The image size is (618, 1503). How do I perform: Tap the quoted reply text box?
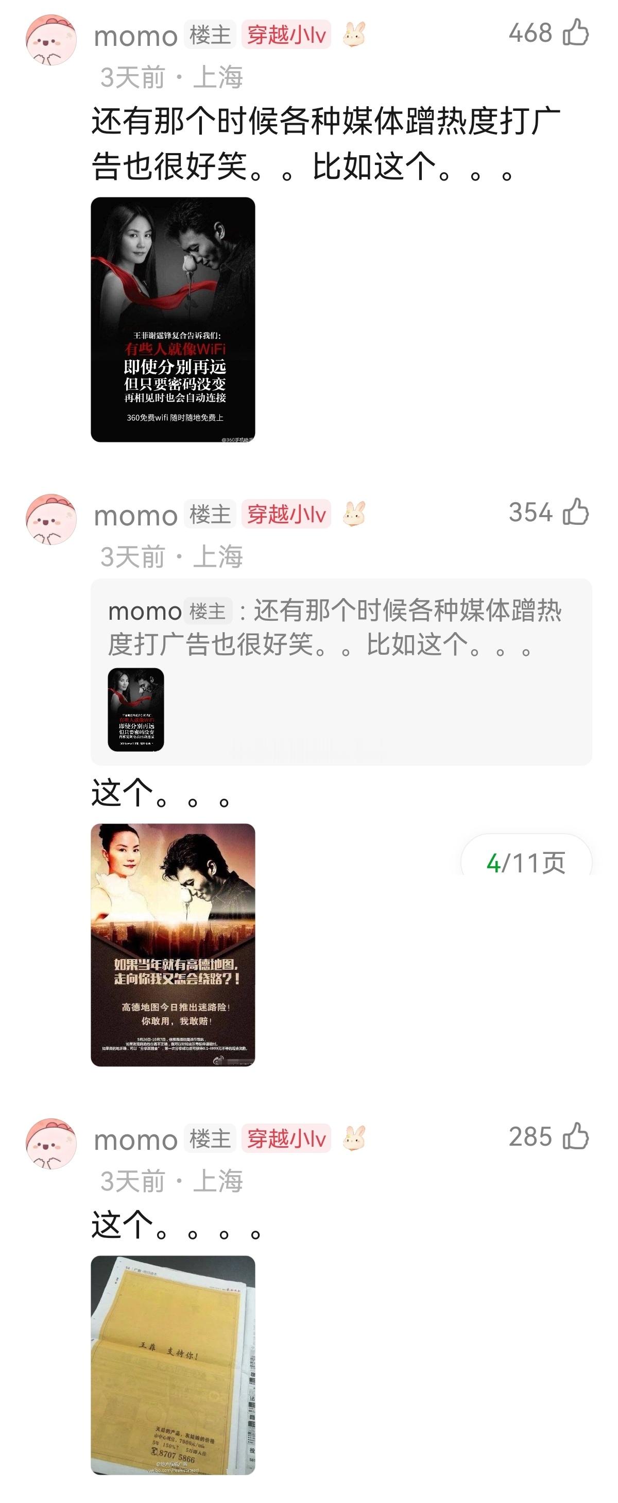point(341,671)
